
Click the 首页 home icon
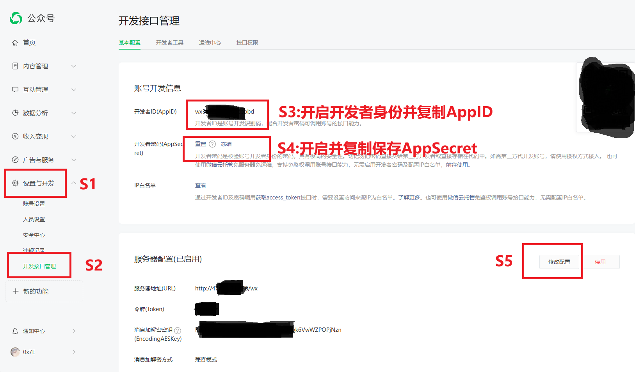[x=15, y=43]
